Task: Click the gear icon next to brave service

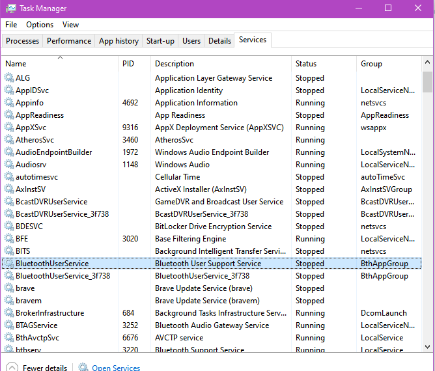Action: pyautogui.click(x=9, y=288)
